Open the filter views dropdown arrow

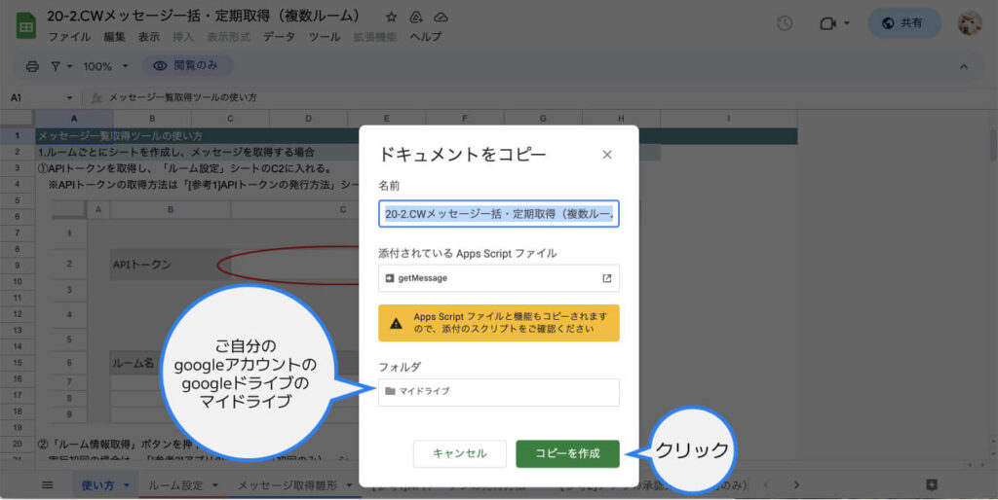(69, 66)
